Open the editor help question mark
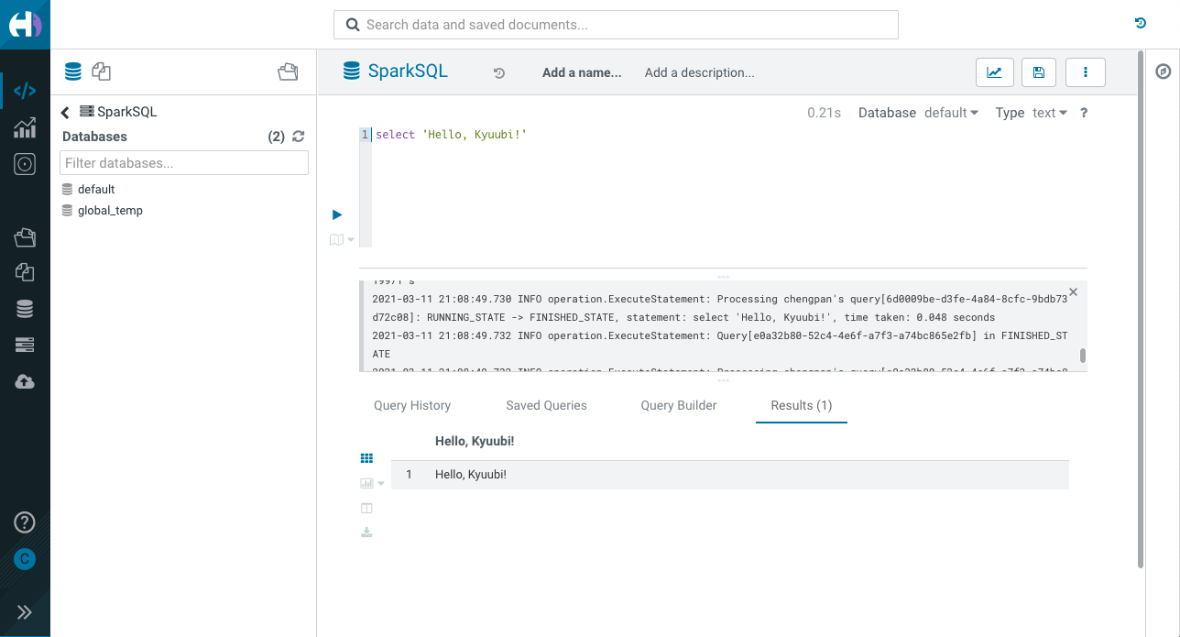 [1084, 113]
